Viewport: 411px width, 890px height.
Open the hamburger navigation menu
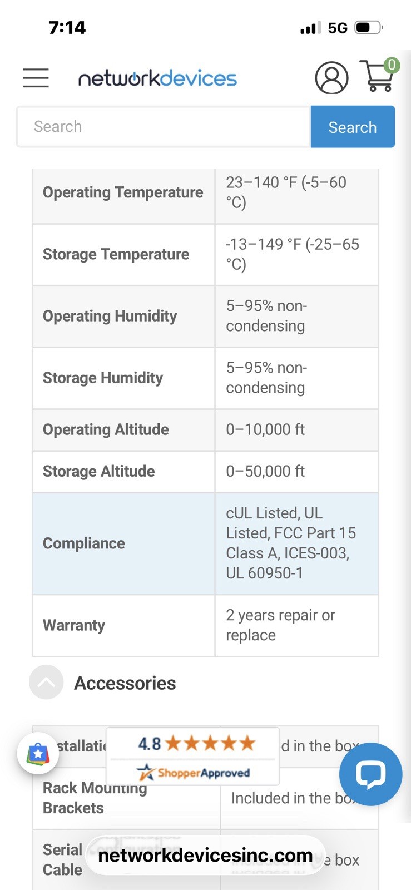click(x=36, y=78)
